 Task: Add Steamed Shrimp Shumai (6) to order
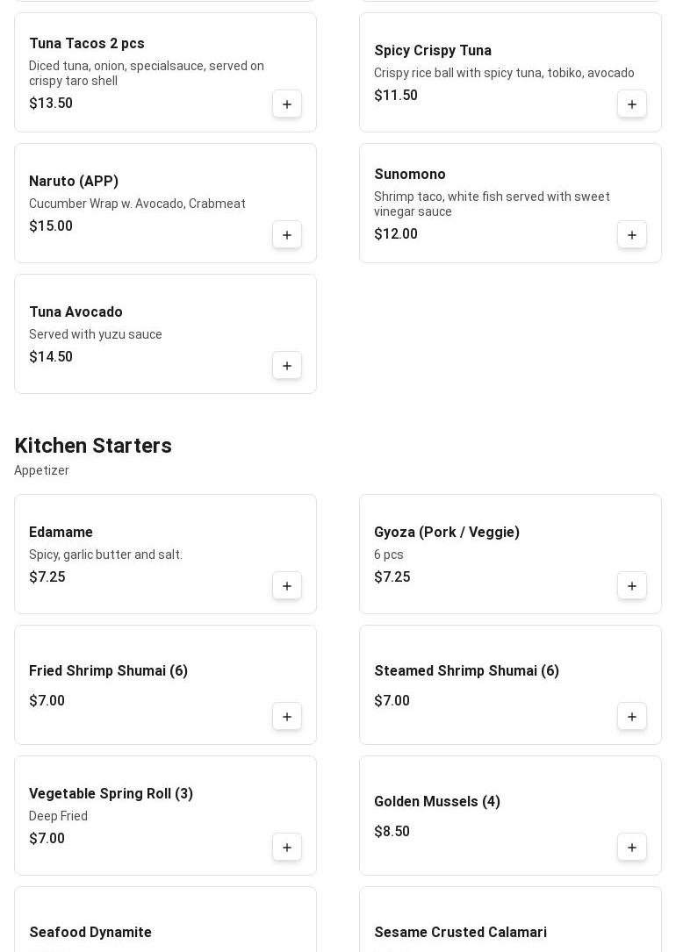pos(632,717)
